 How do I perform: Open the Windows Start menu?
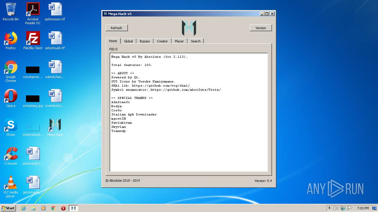pos(8,208)
